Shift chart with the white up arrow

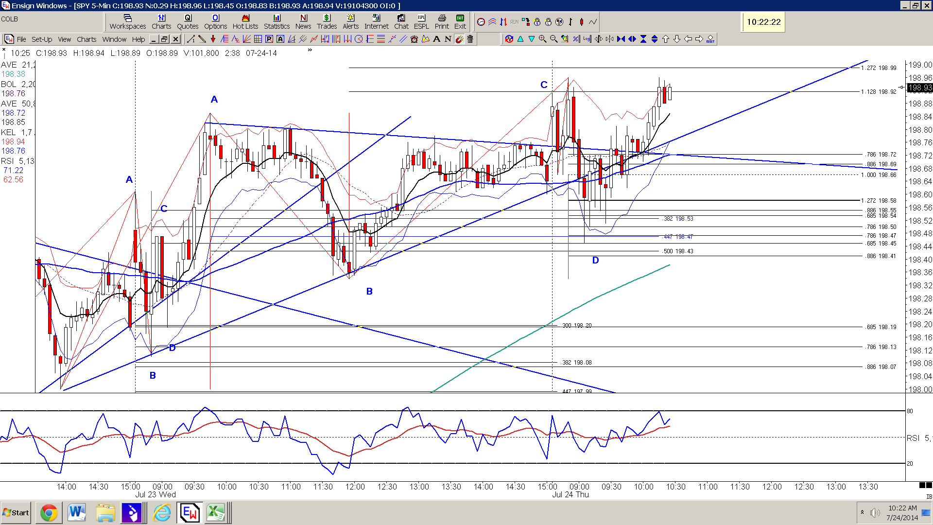(x=666, y=39)
